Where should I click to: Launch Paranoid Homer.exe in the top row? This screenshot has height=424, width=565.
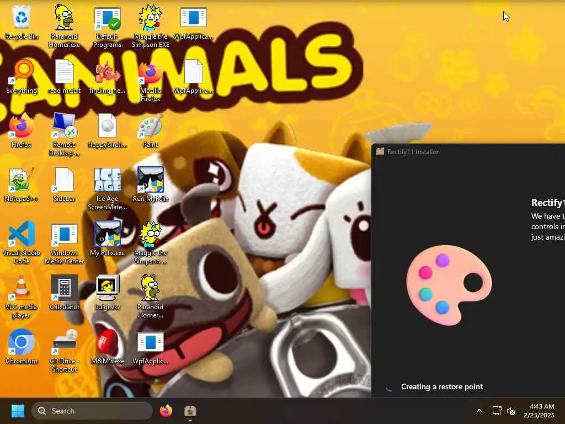pyautogui.click(x=64, y=26)
